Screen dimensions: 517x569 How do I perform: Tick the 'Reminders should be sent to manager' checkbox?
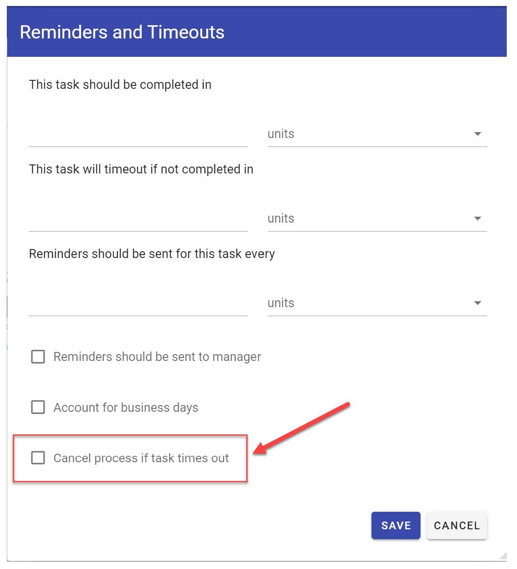pos(38,357)
